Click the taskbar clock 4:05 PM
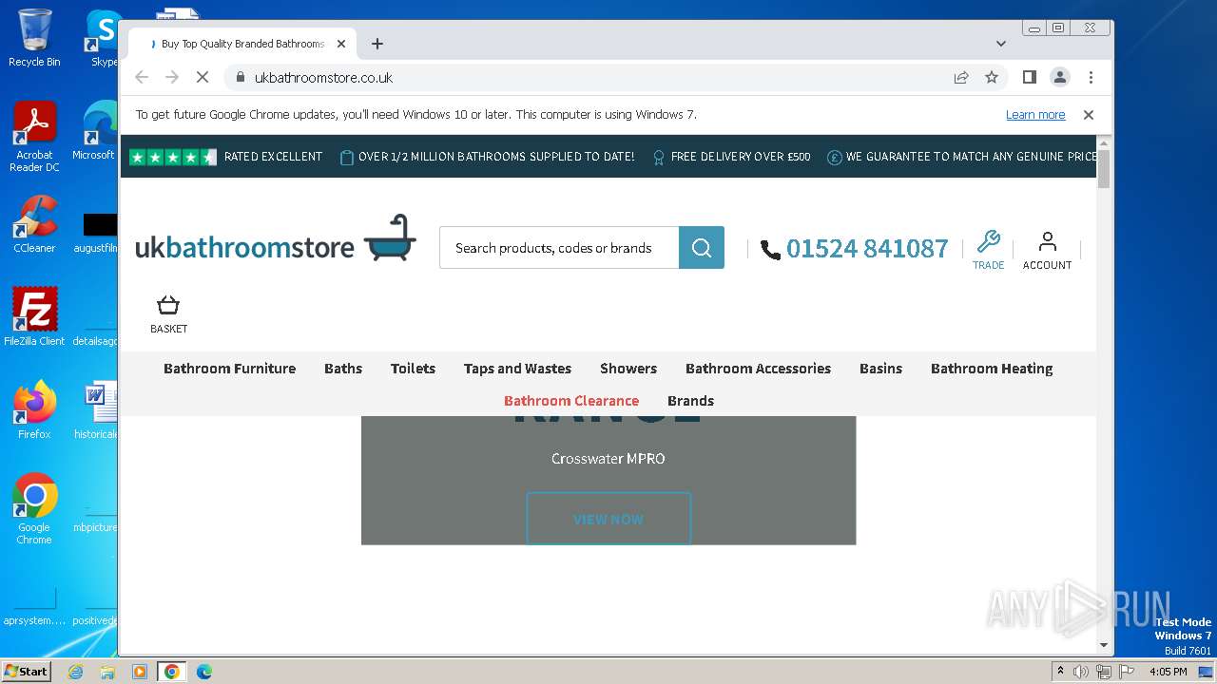Viewport: 1217px width, 684px height. click(1168, 672)
